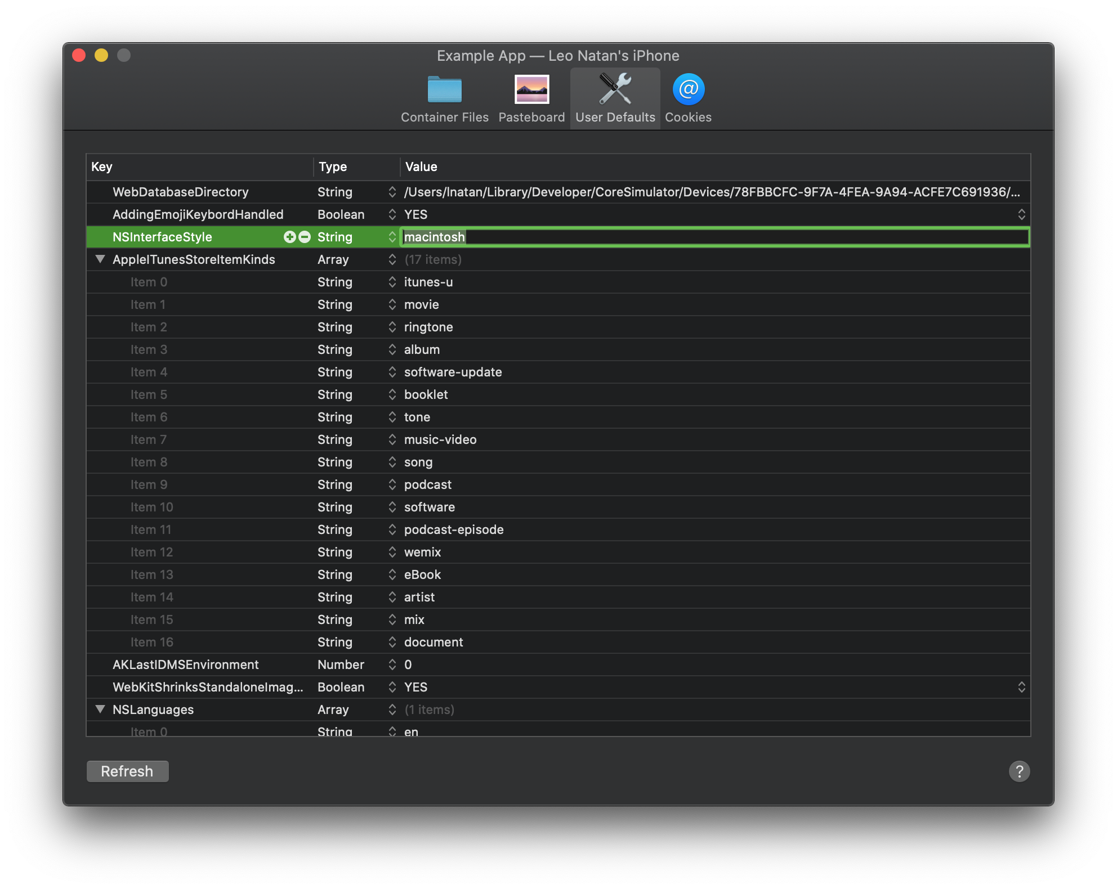Select the podcast-episode value row
This screenshot has height=889, width=1117.
454,529
